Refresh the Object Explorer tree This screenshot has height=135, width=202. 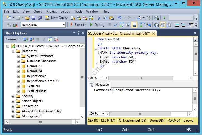50,39
